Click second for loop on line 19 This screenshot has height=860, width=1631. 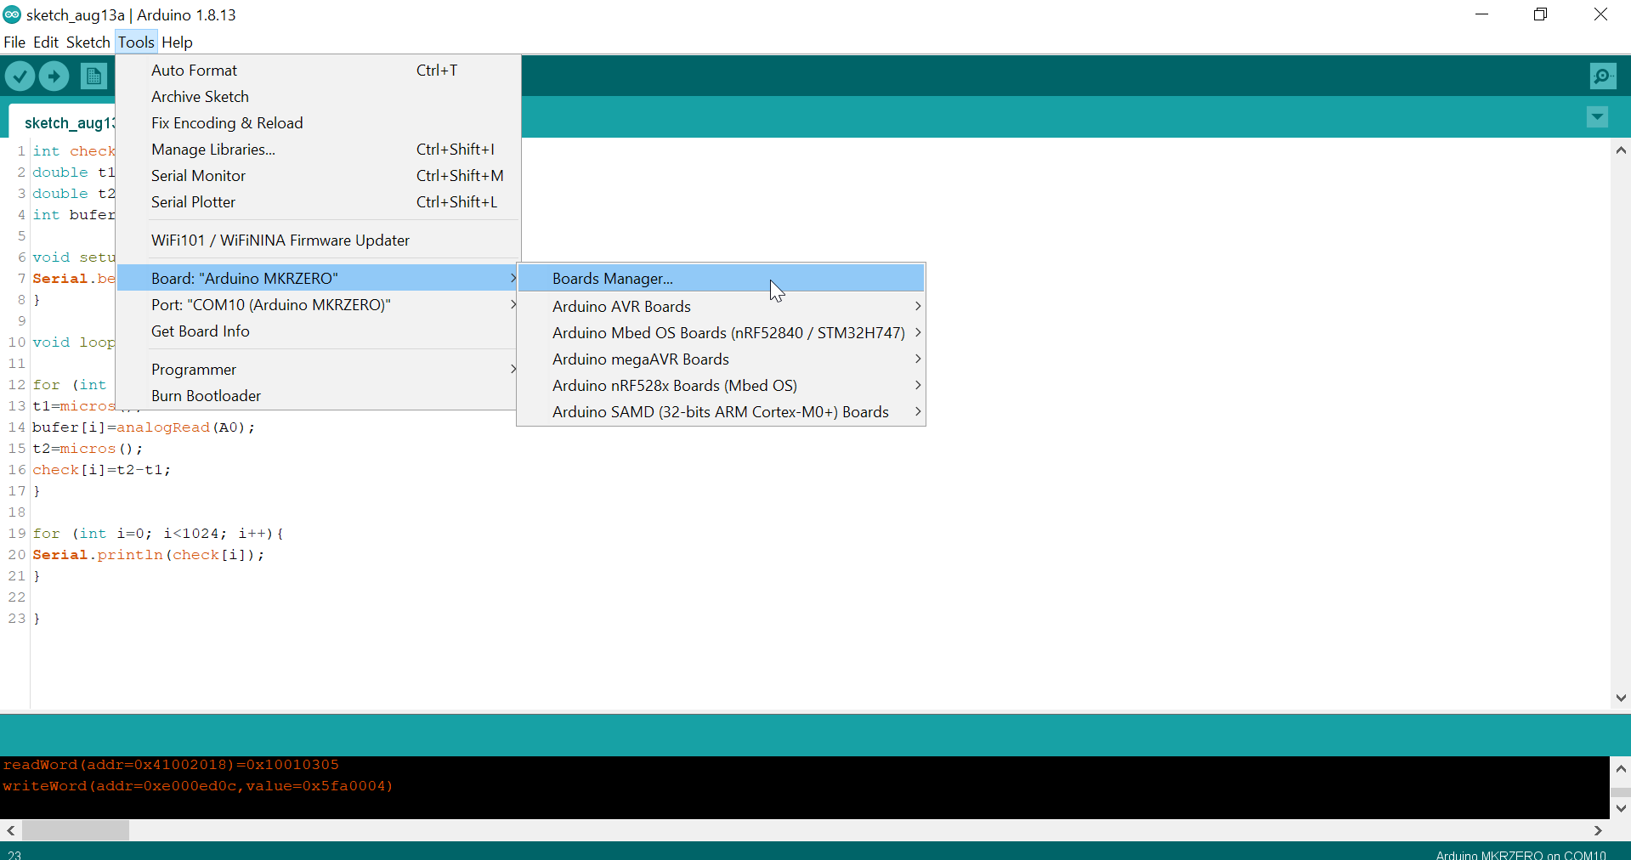click(158, 534)
